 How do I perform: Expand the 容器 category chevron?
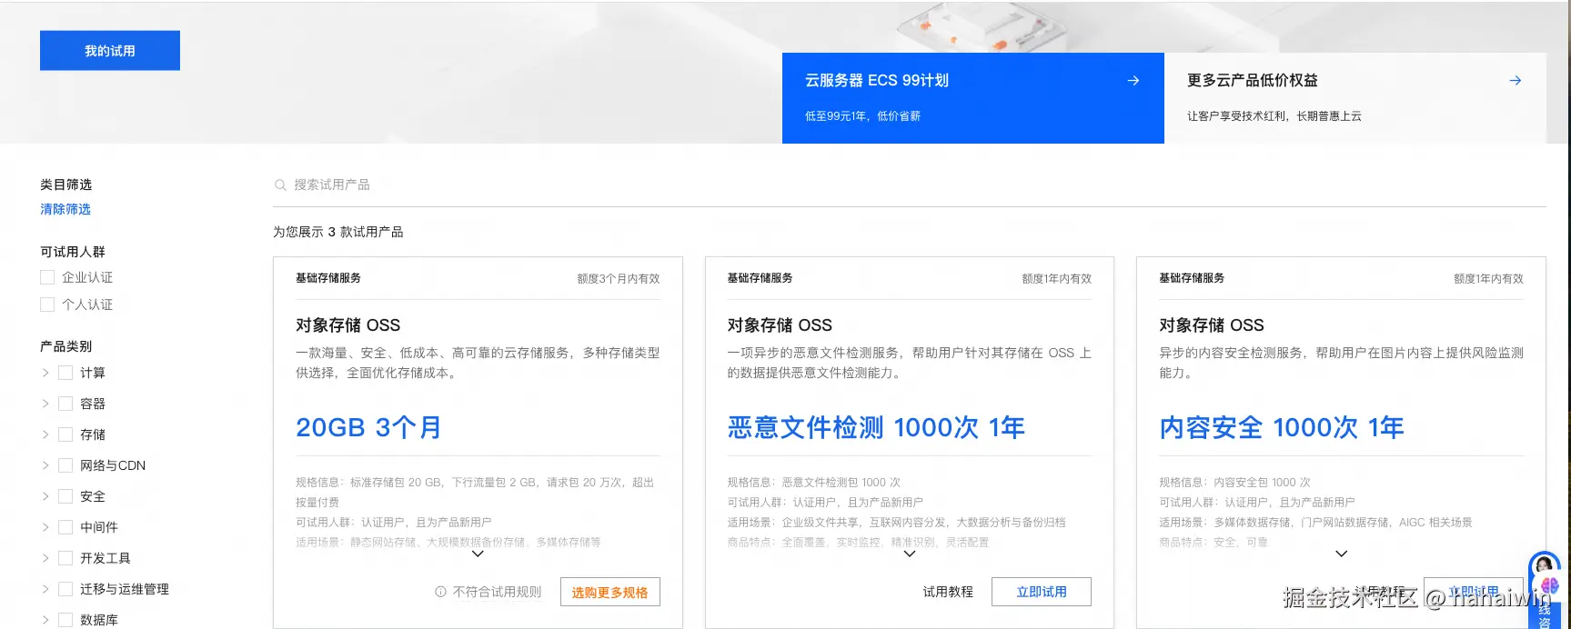point(45,404)
